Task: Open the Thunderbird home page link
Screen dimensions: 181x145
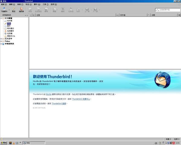Action: pos(59,104)
